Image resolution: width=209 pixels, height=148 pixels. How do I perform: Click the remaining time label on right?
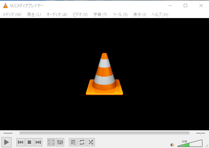coord(200,133)
